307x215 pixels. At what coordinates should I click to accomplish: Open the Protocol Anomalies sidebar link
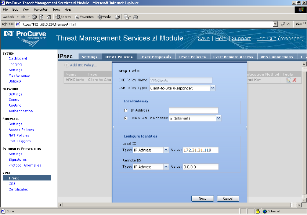(25, 165)
